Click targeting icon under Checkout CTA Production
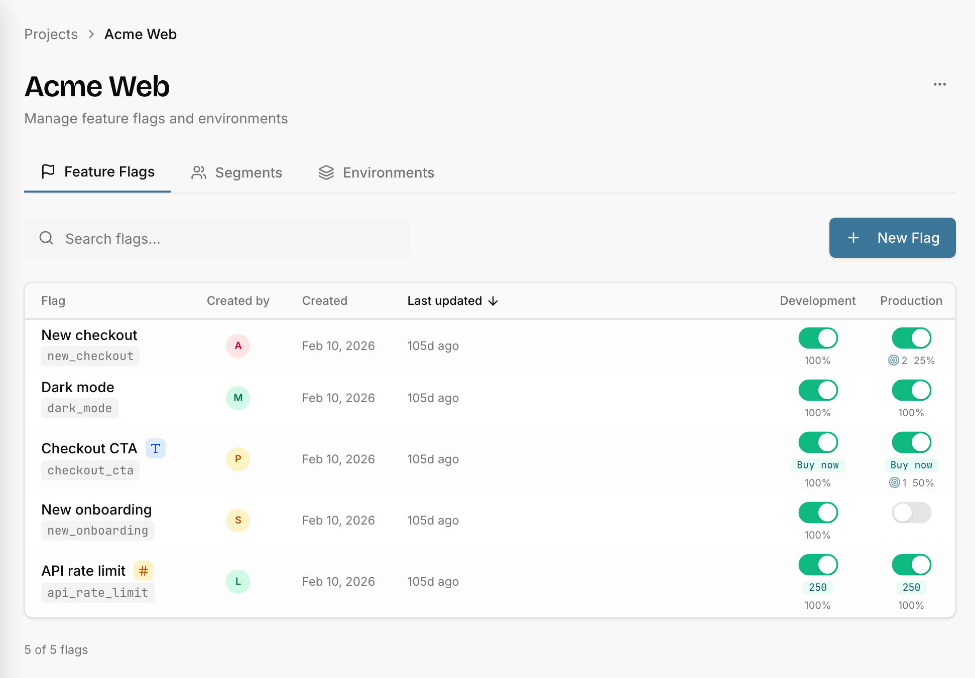975x678 pixels. tap(895, 482)
